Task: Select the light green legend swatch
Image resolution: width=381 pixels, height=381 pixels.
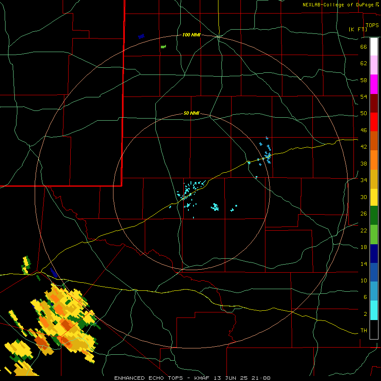Action: point(374,235)
